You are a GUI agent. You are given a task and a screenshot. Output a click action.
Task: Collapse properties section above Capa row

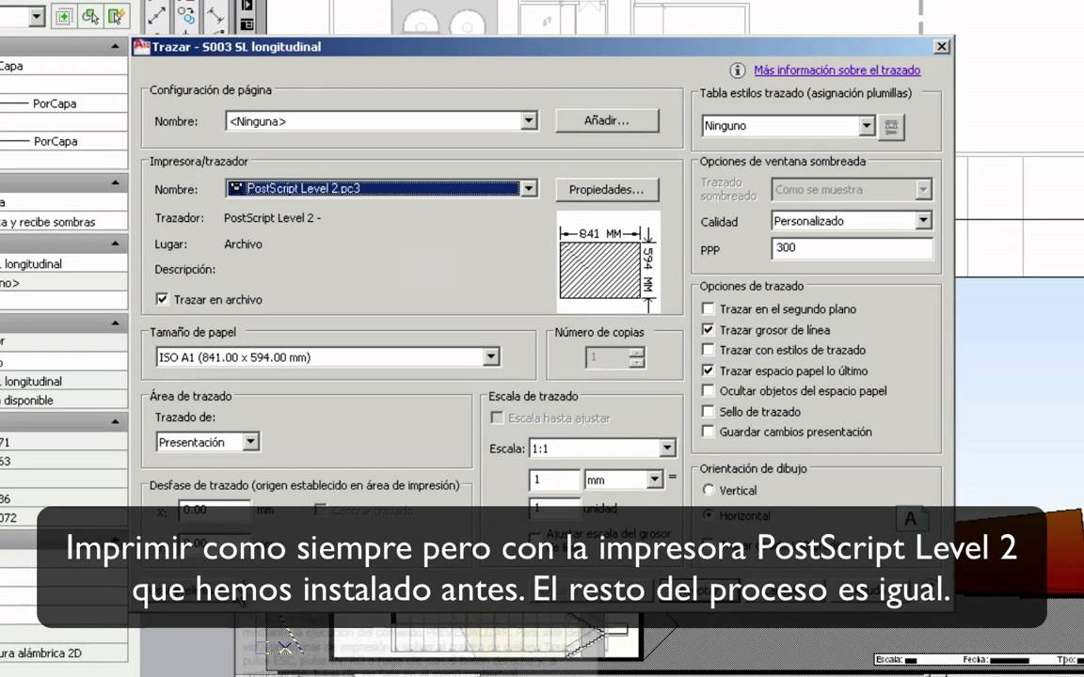pos(115,47)
